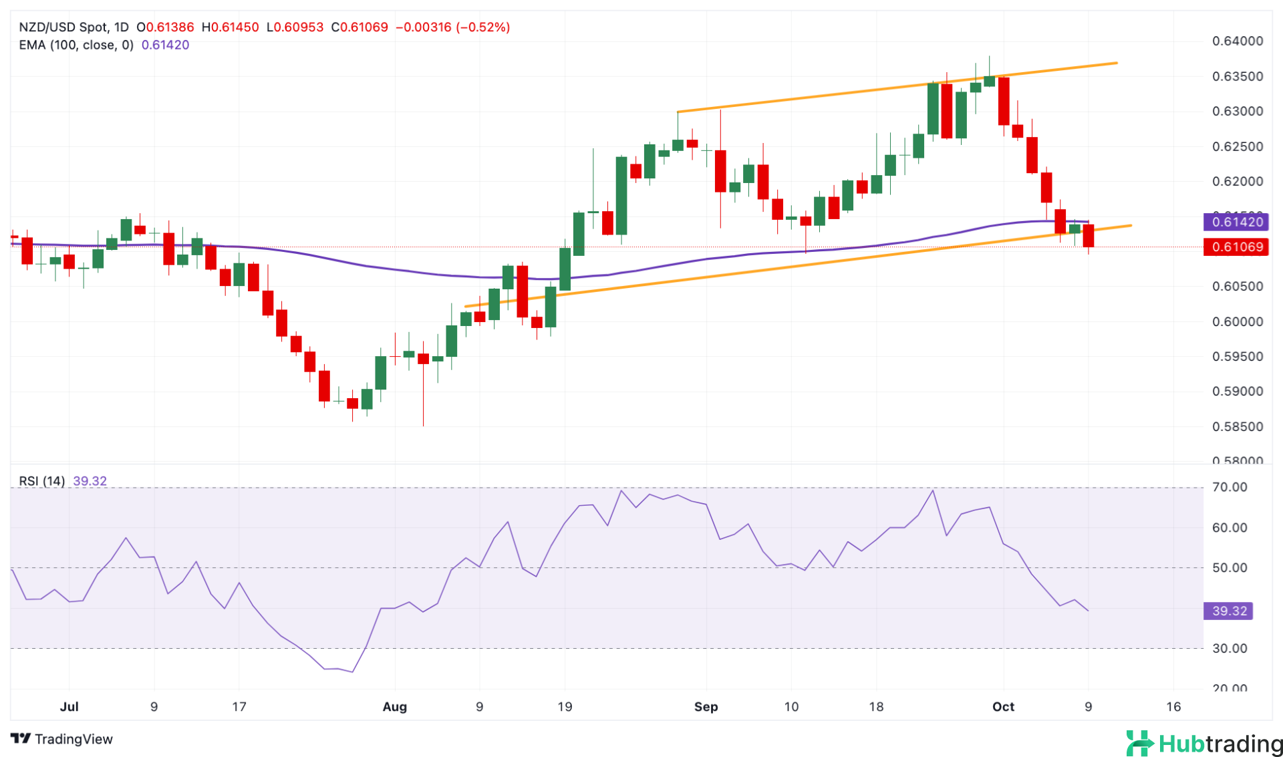This screenshot has height=757, width=1283.
Task: Click the TradingView text link
Action: tap(74, 739)
